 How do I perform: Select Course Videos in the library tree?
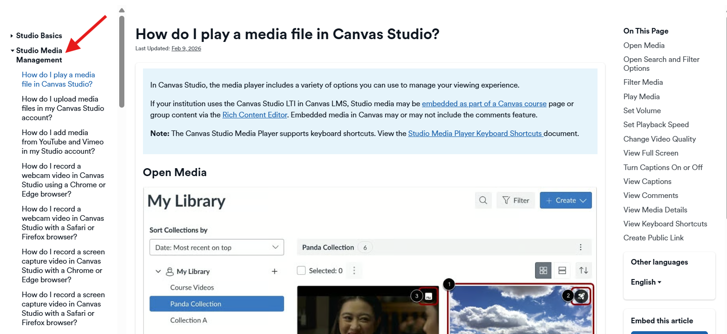click(x=192, y=287)
